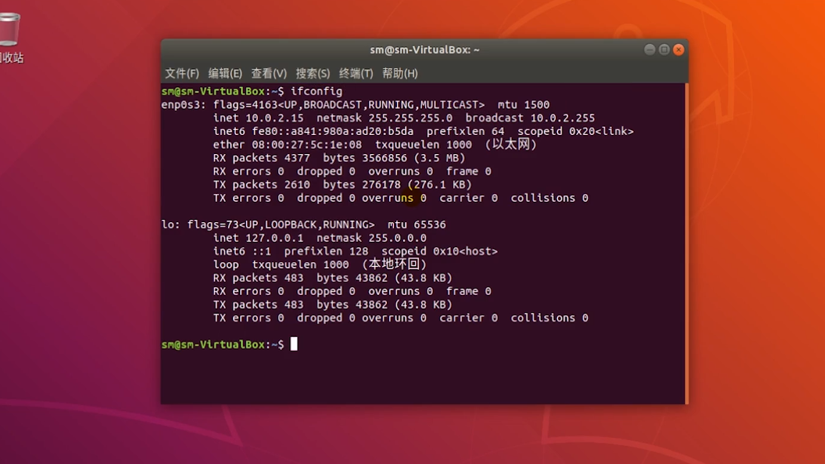Close the terminal window
825x464 pixels.
[679, 50]
